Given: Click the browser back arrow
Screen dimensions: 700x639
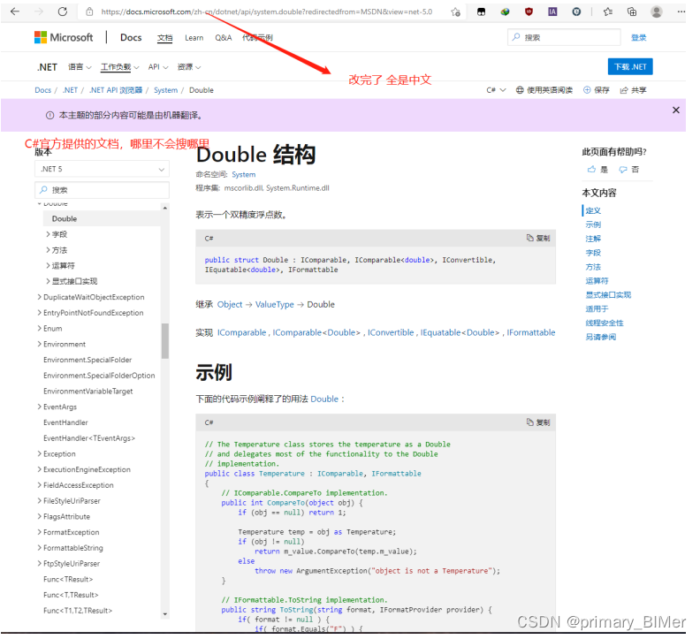Looking at the screenshot, I should (x=15, y=11).
